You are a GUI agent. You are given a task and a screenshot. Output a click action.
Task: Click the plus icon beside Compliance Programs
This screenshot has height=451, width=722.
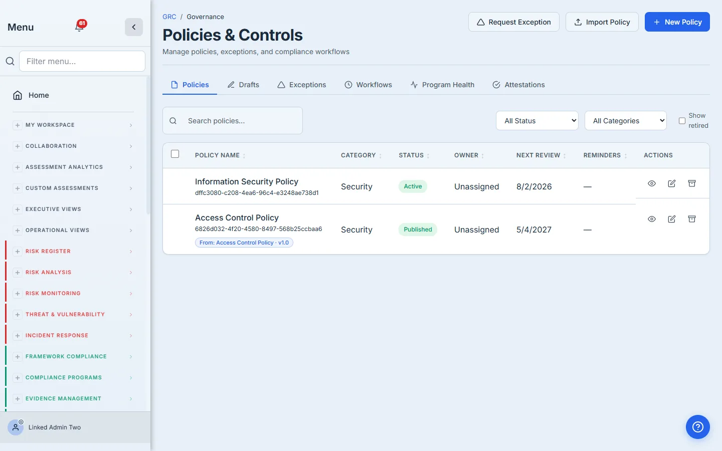click(18, 378)
